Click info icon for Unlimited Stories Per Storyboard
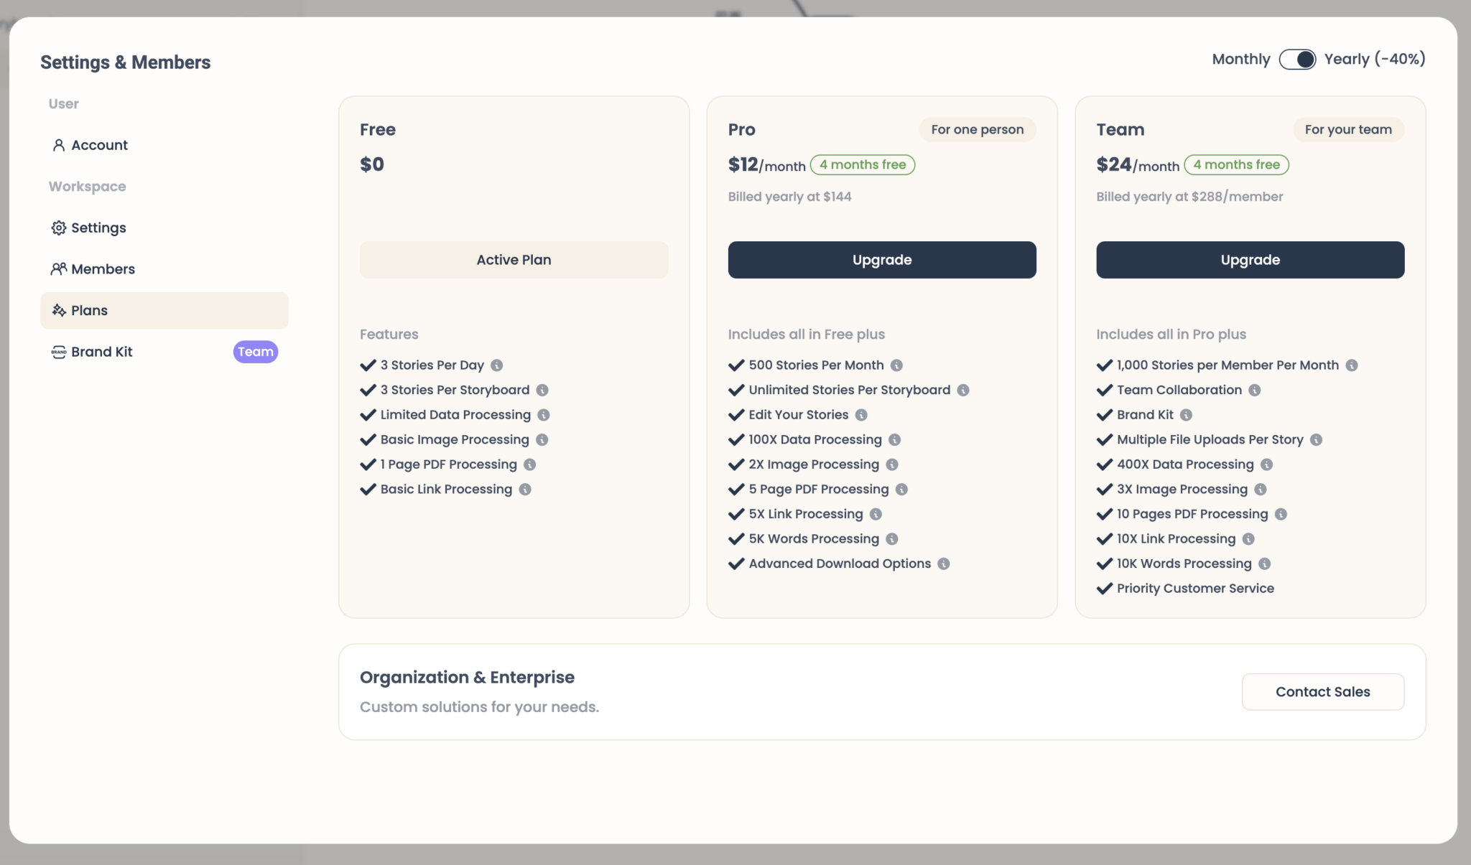 point(963,391)
